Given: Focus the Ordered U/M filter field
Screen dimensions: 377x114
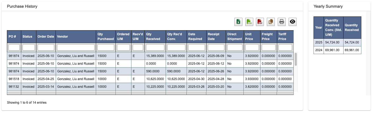Looking at the screenshot, I should 123,47.
